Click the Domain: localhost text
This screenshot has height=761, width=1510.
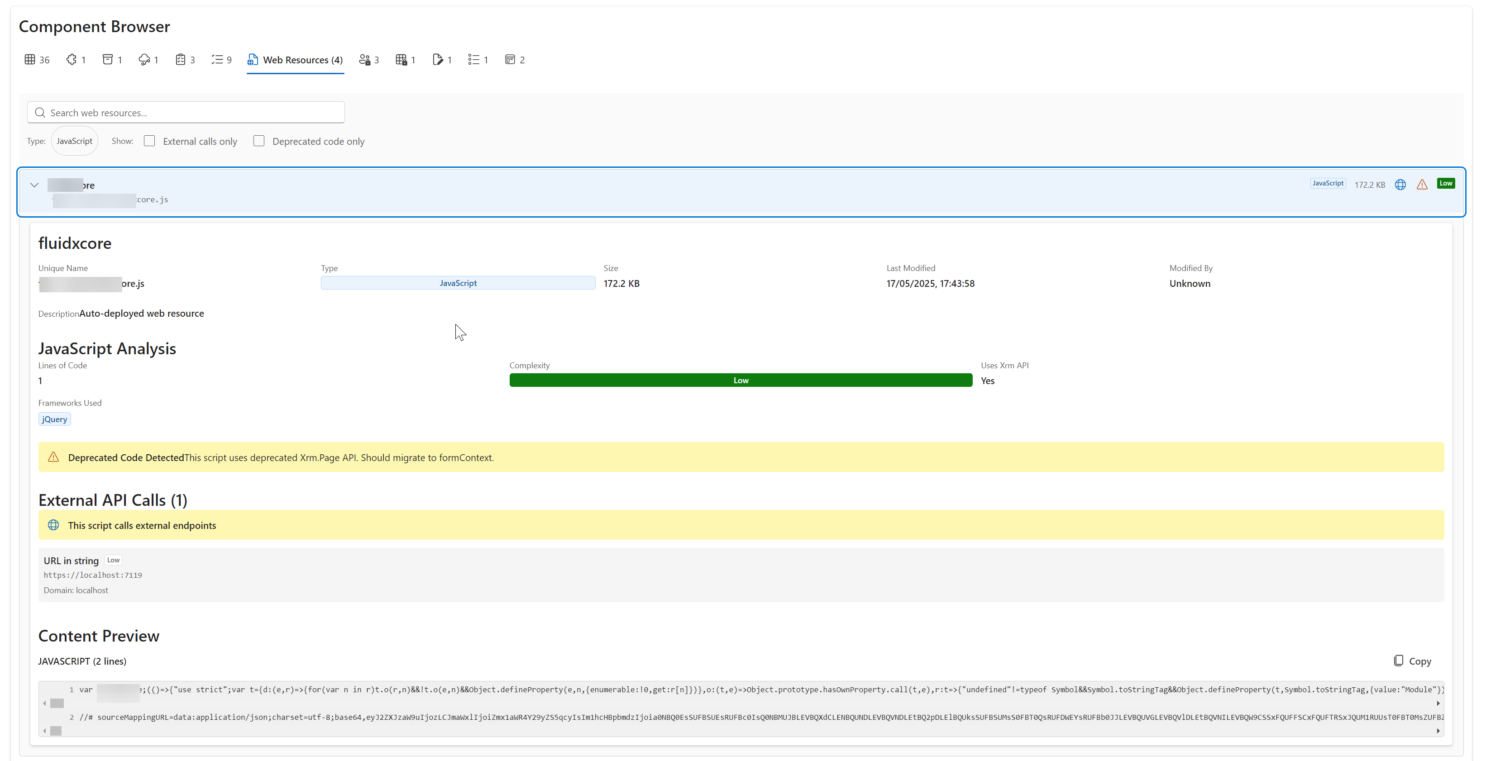pos(76,590)
